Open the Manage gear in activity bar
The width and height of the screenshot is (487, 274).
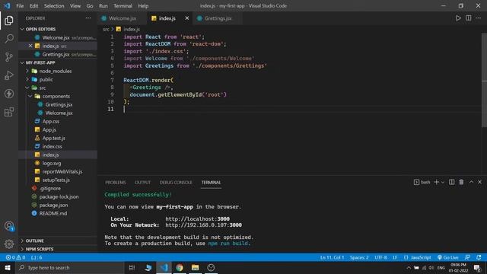tap(9, 244)
